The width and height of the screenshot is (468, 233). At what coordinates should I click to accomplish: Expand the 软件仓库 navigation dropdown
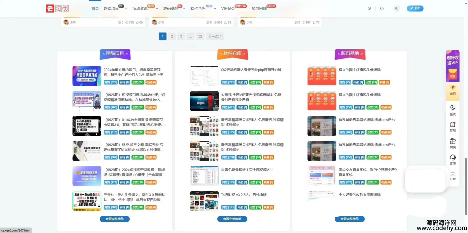tap(215, 8)
